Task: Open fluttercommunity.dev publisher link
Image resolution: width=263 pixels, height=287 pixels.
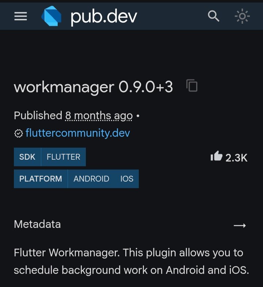Action: click(78, 133)
